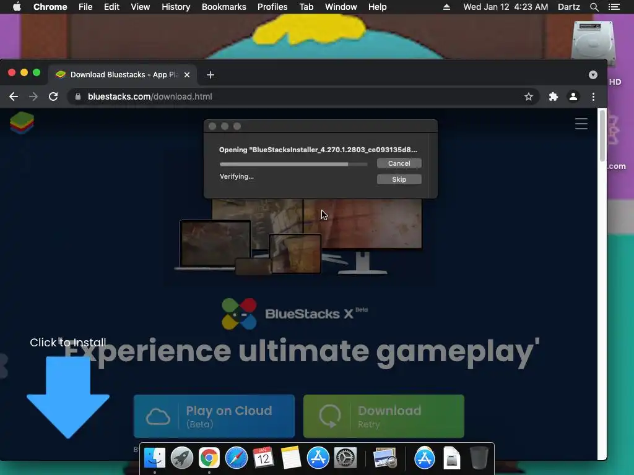634x475 pixels.
Task: Click the Chrome forward arrow
Action: (x=33, y=96)
